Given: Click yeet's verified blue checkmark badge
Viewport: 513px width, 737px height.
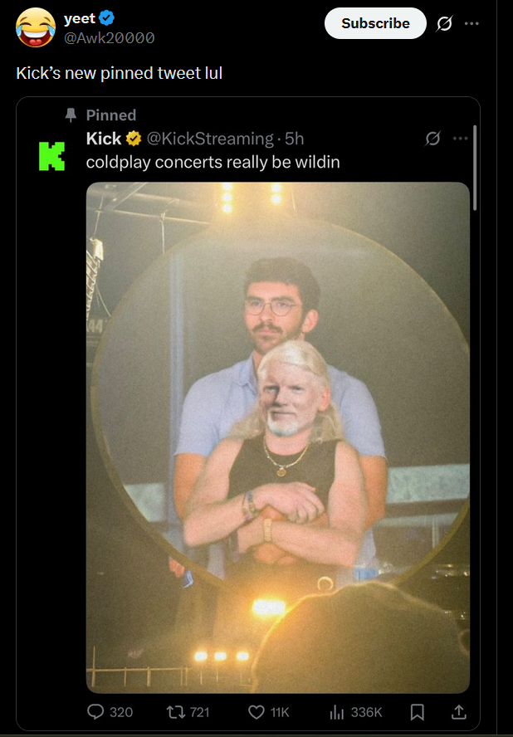Looking at the screenshot, I should (107, 18).
